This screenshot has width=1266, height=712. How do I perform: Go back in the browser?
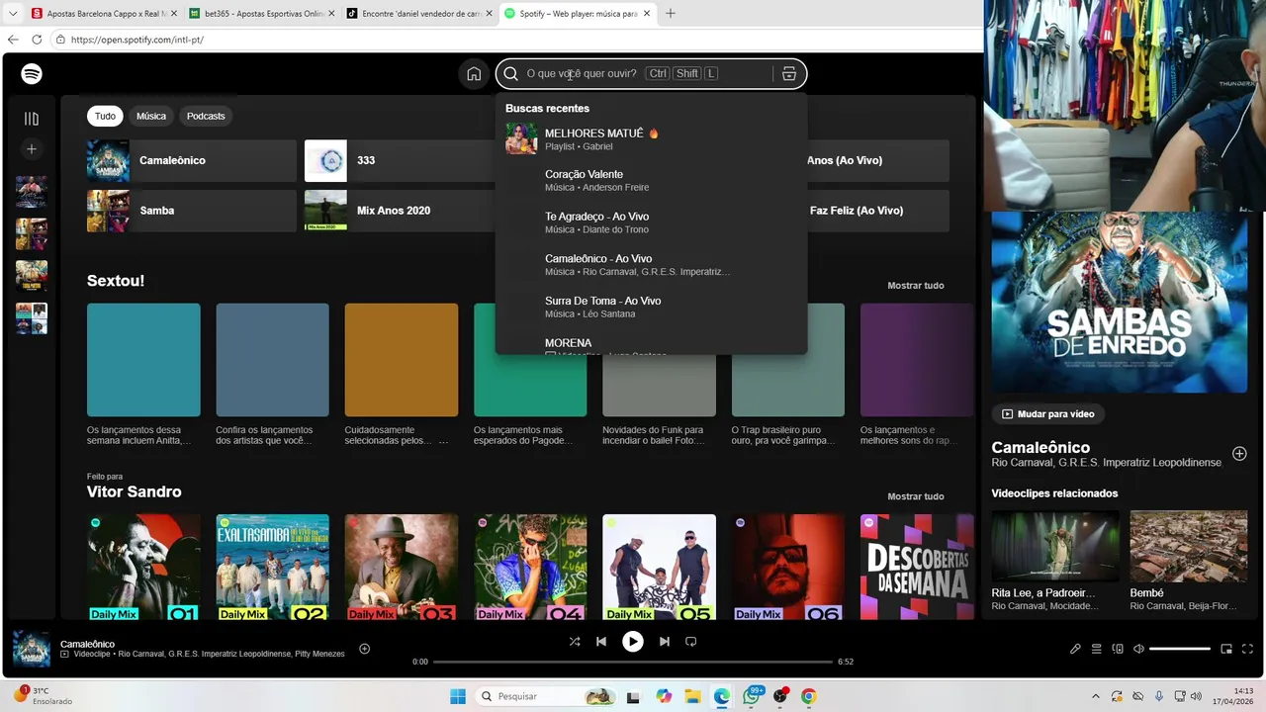pyautogui.click(x=13, y=40)
